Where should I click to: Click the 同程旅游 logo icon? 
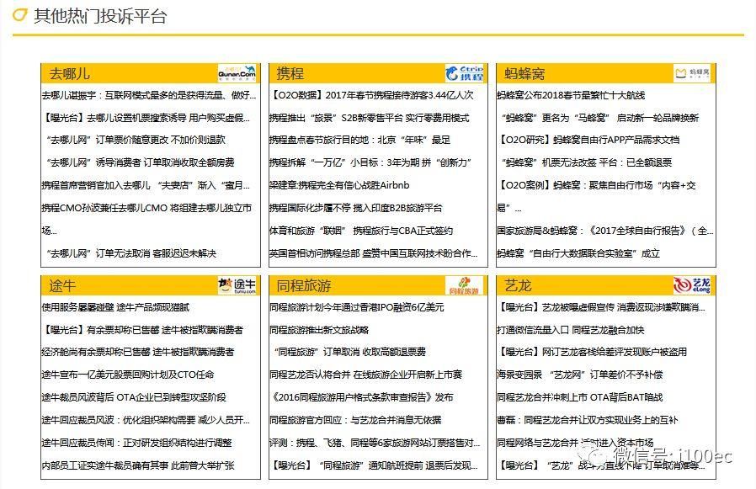[465, 285]
